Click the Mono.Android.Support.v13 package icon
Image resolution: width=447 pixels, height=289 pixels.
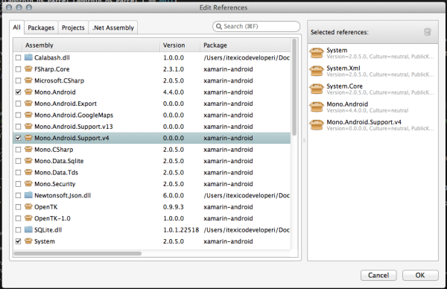click(x=28, y=127)
